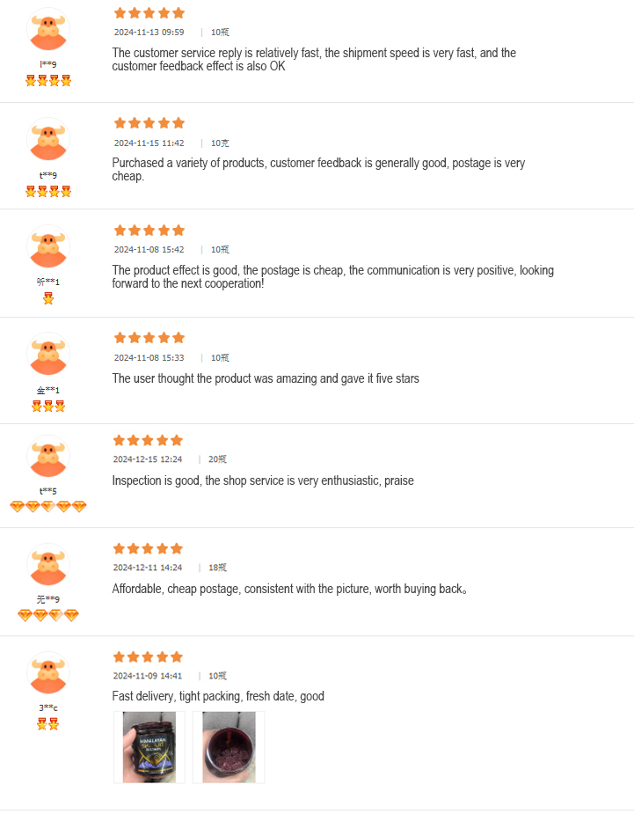Click the five-star rating dated 2024-11-13
The width and height of the screenshot is (634, 814).
tap(149, 13)
